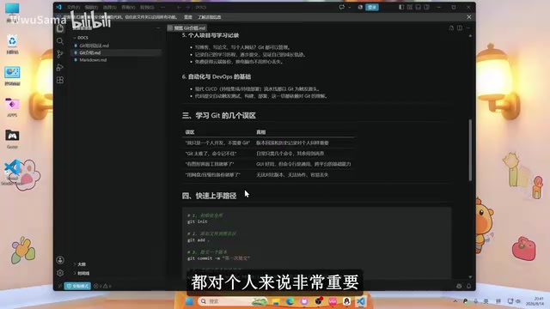Viewport: 550px width, 309px height.
Task: Click the round icon left of 登录 button
Action: coord(360,7)
